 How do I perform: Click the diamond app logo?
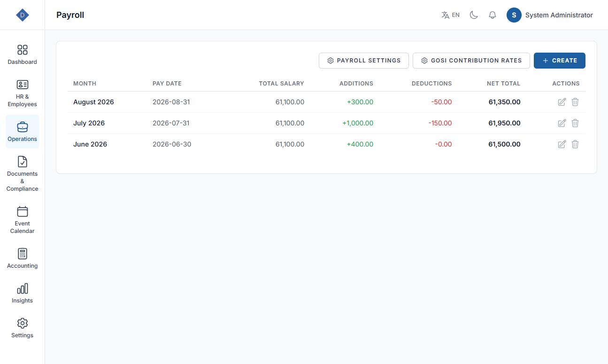22,15
